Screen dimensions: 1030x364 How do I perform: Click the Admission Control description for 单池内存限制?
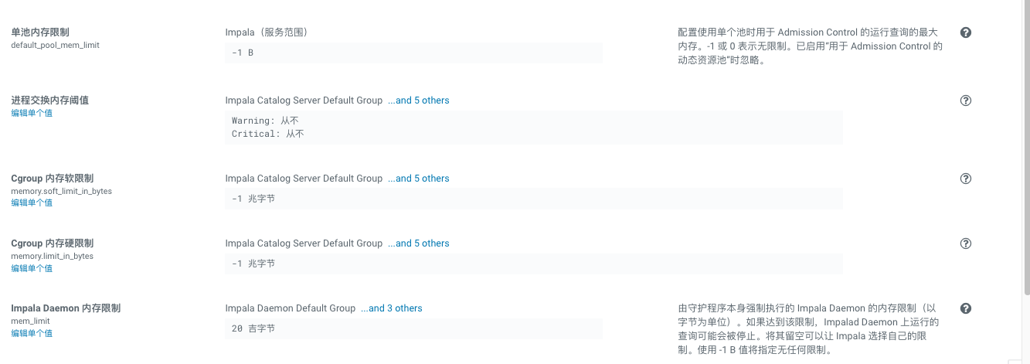[x=811, y=46]
